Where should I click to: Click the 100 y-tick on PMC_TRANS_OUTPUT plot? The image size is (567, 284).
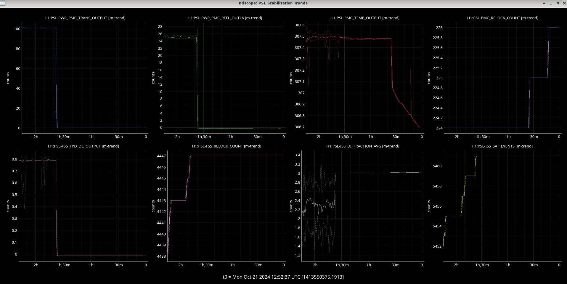[x=17, y=29]
